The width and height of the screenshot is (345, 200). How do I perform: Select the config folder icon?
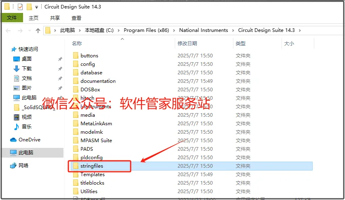tap(76, 64)
